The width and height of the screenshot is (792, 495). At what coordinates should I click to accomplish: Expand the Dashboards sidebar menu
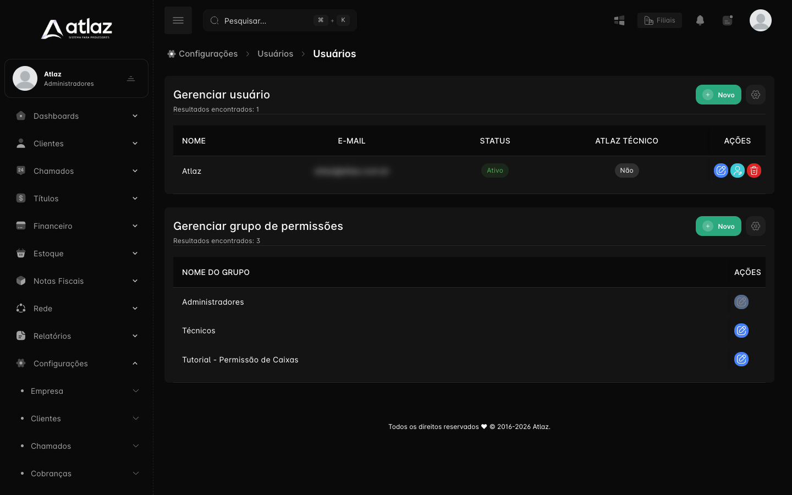point(76,116)
